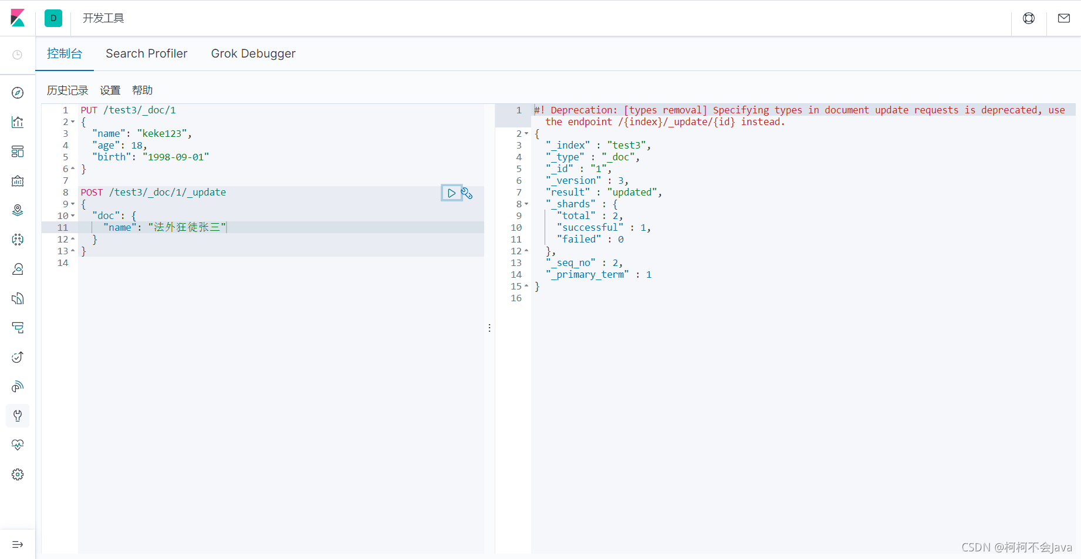Open recently viewed clock icon
This screenshot has width=1081, height=559.
click(18, 55)
